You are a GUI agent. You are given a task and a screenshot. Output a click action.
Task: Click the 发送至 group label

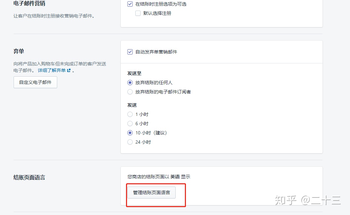click(x=134, y=73)
